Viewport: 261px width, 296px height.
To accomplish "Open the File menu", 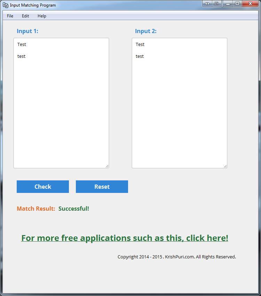I will pos(10,16).
